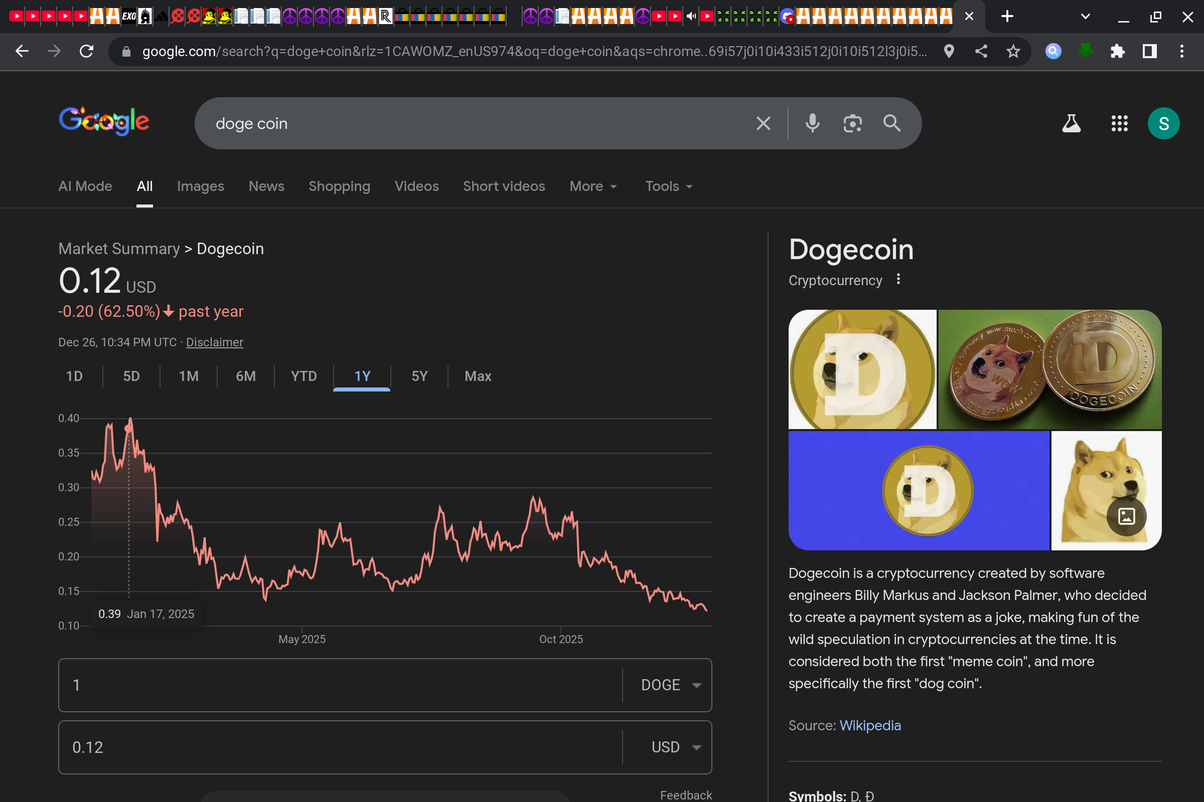This screenshot has height=802, width=1204.
Task: Open more images of Dogecoin
Action: 1126,516
